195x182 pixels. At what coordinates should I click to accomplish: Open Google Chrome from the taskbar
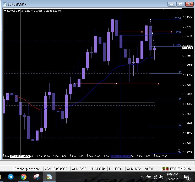tap(24, 177)
